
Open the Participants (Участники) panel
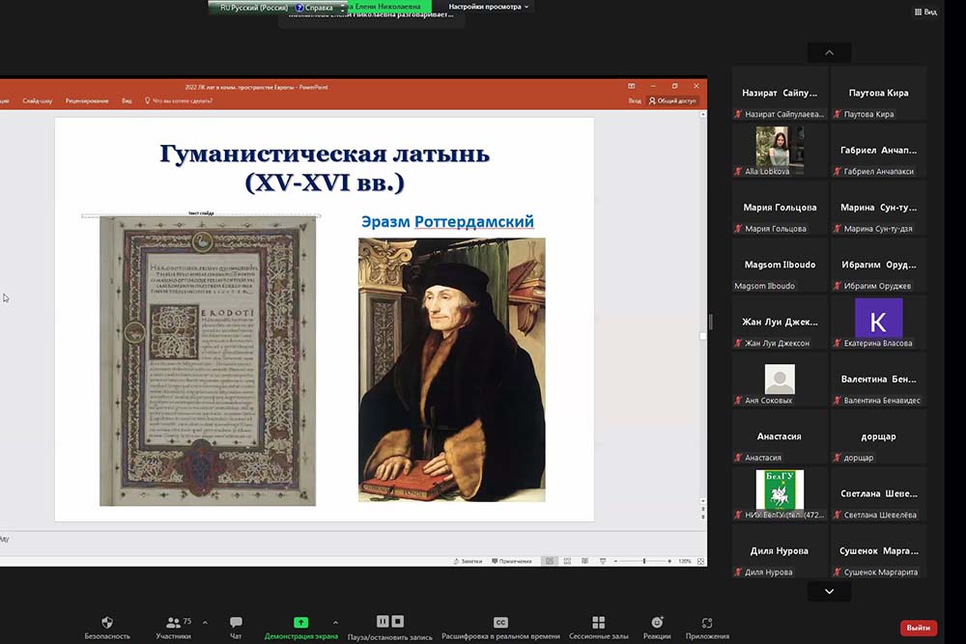173,623
